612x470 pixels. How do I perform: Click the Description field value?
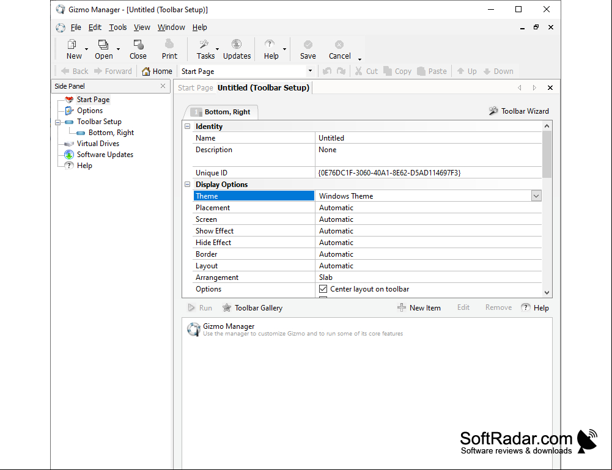pyautogui.click(x=428, y=155)
